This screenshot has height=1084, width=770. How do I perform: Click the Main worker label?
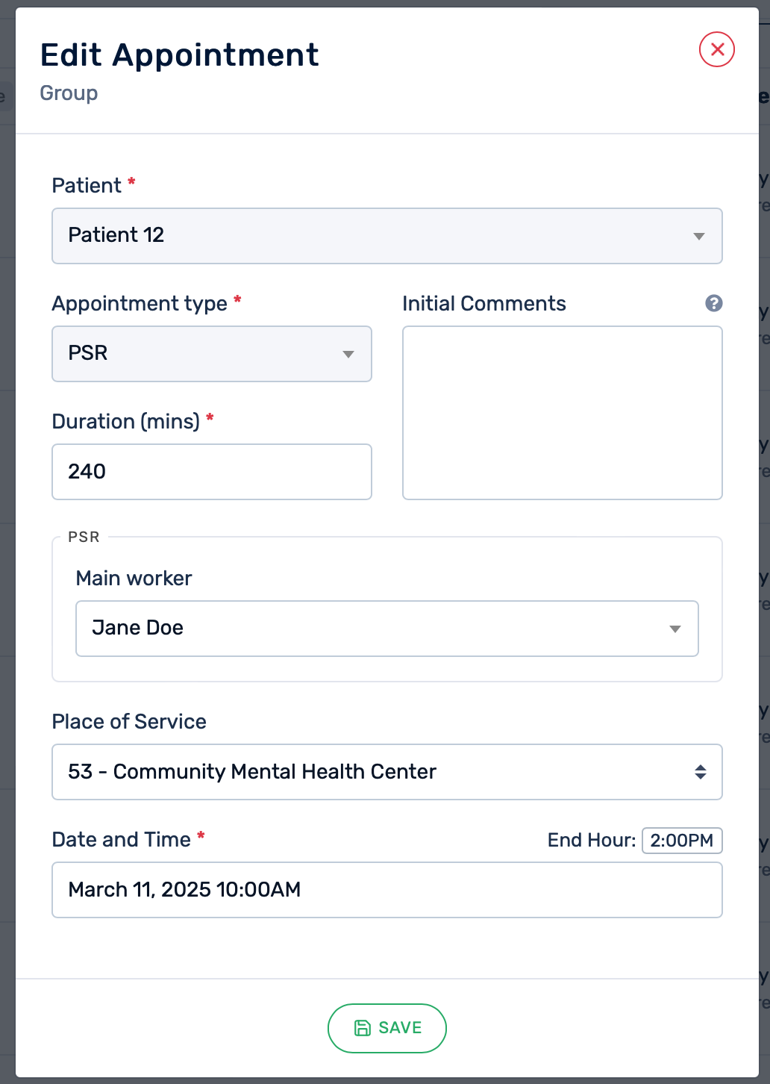click(134, 579)
